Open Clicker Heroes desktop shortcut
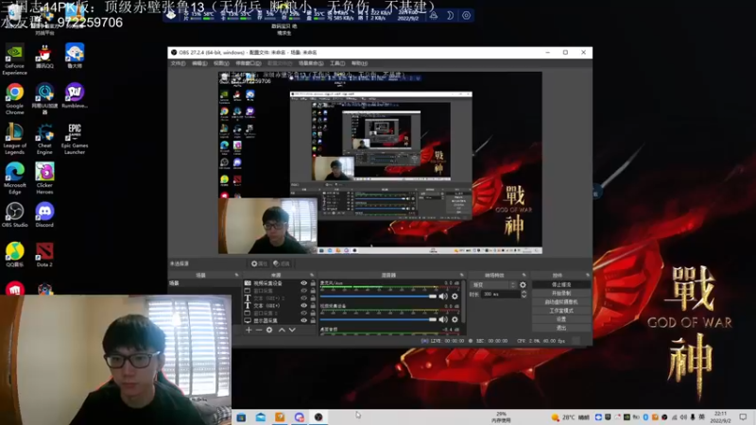The image size is (756, 425). coord(44,178)
